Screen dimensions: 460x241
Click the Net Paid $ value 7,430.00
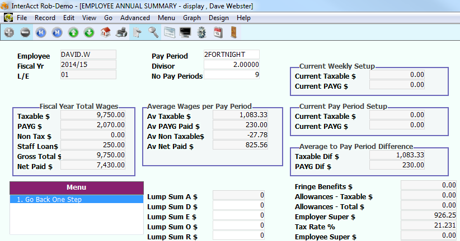pyautogui.click(x=93, y=165)
